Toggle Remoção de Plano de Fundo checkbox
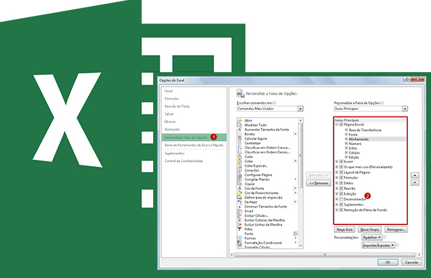The image size is (431, 278). [341, 210]
